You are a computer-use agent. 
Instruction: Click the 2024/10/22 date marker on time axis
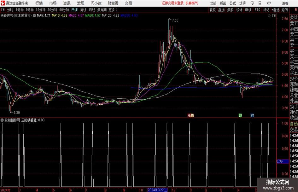click(x=158, y=190)
